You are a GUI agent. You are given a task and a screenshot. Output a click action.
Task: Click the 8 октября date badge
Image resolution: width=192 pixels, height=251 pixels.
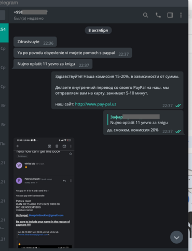[98, 30]
